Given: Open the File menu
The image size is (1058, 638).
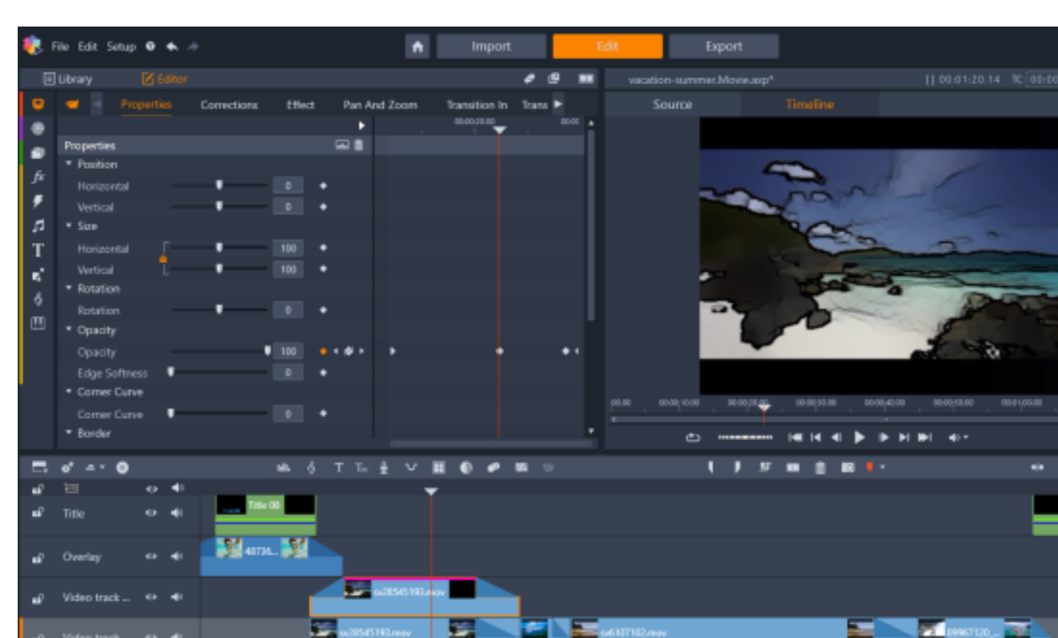Looking at the screenshot, I should point(60,46).
